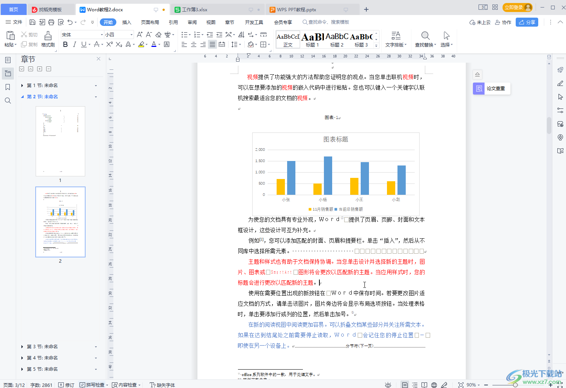Open the 选择 selection tool
This screenshot has width=566, height=388.
point(446,39)
